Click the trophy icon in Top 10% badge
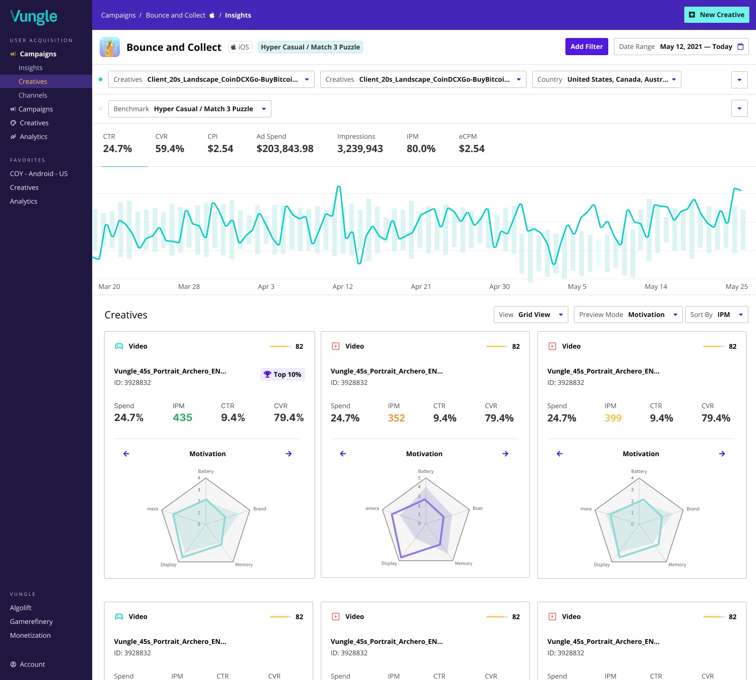 coord(268,374)
